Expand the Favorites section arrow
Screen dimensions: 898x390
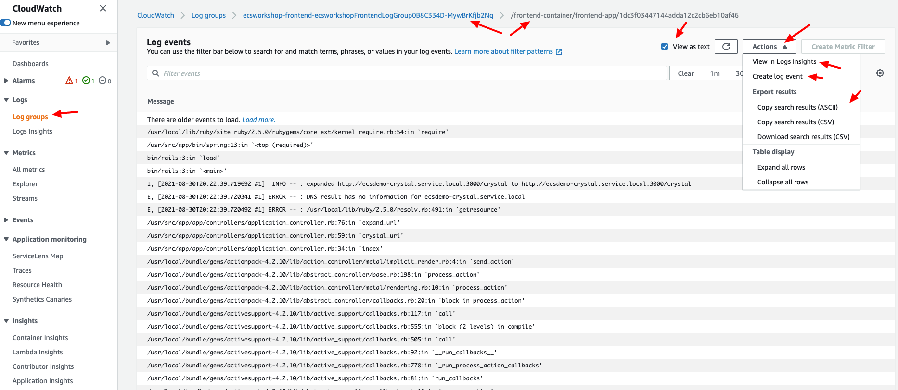pos(108,43)
